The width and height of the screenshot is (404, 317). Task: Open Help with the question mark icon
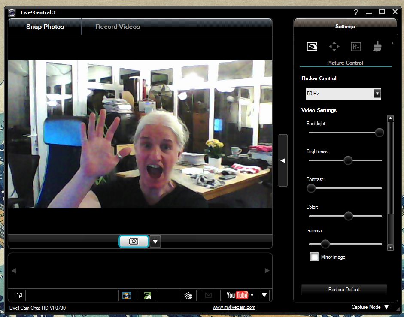[356, 12]
